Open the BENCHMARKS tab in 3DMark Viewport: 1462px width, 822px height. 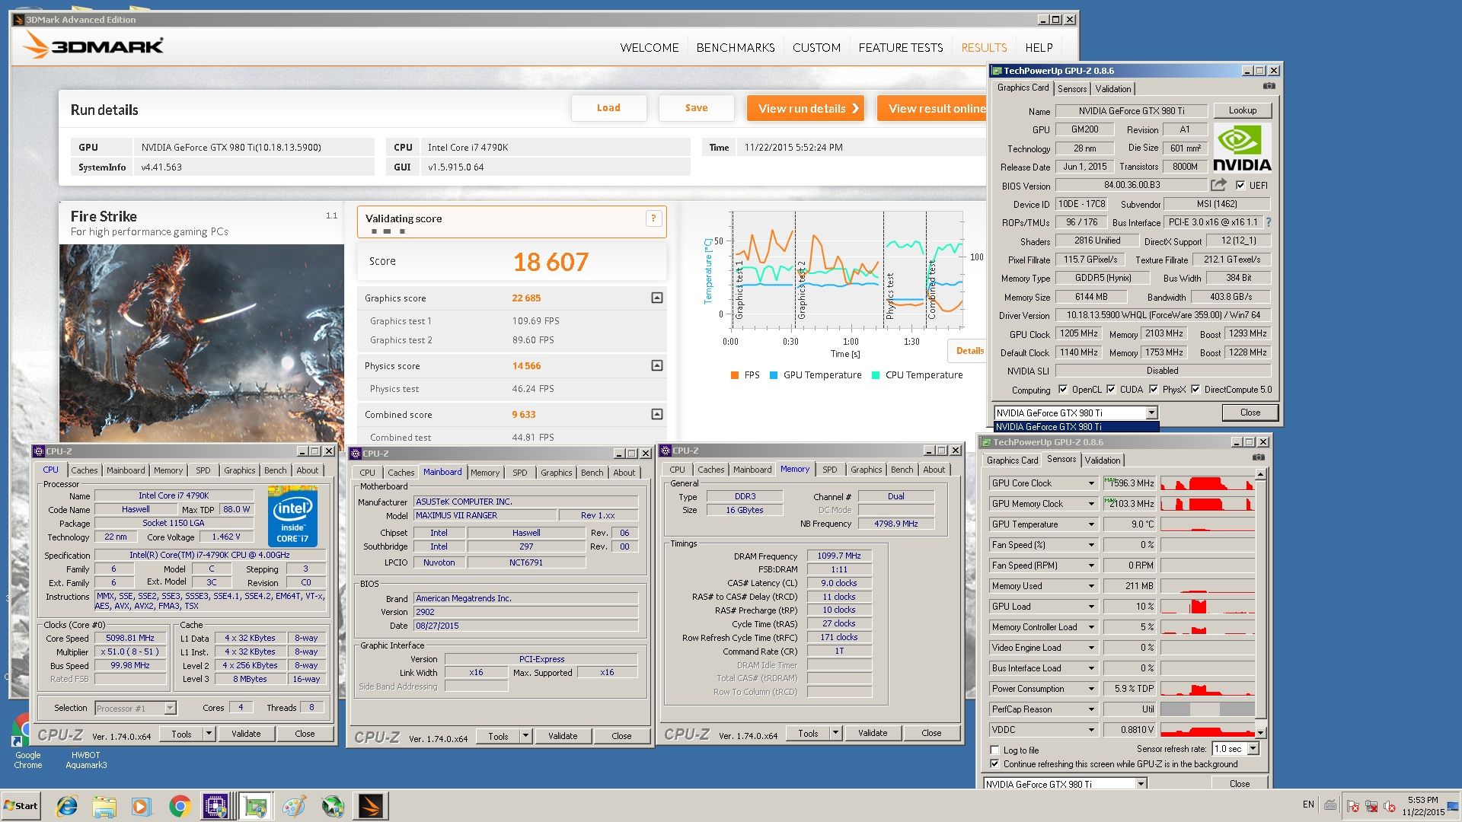735,47
